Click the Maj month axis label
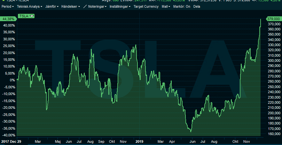282x145 pixels. click(x=58, y=141)
